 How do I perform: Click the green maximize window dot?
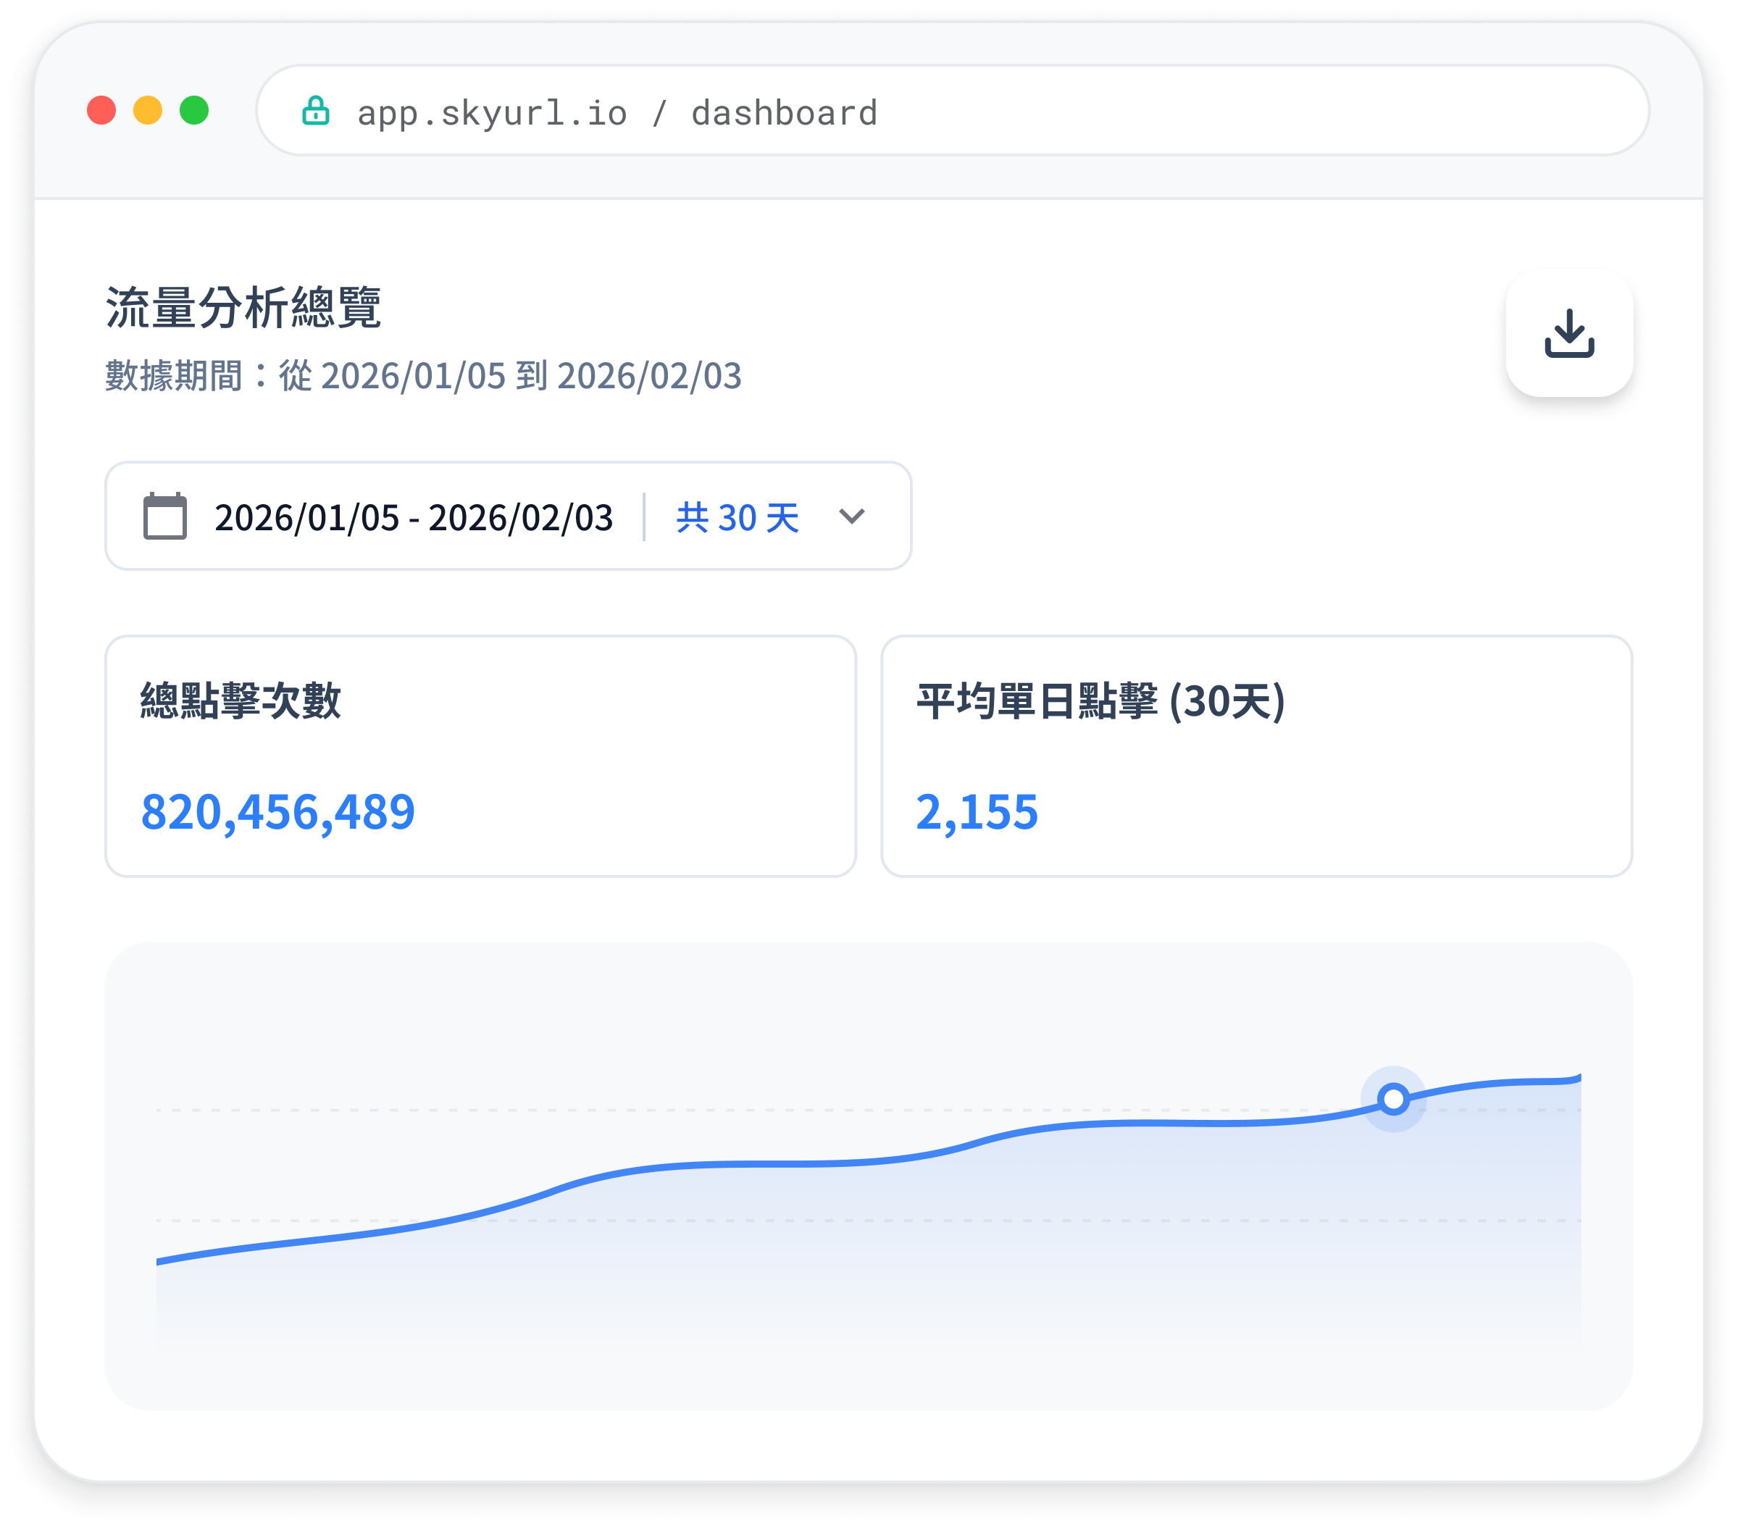click(x=195, y=111)
